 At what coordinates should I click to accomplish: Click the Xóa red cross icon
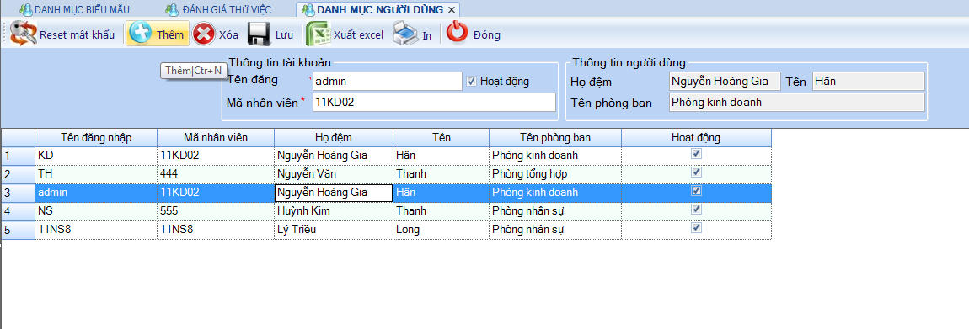coord(204,34)
